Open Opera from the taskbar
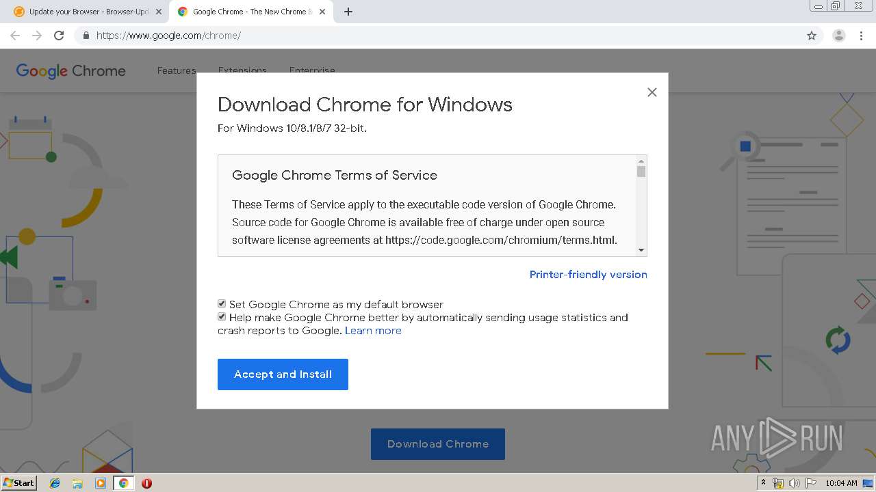This screenshot has width=876, height=492. pyautogui.click(x=146, y=483)
